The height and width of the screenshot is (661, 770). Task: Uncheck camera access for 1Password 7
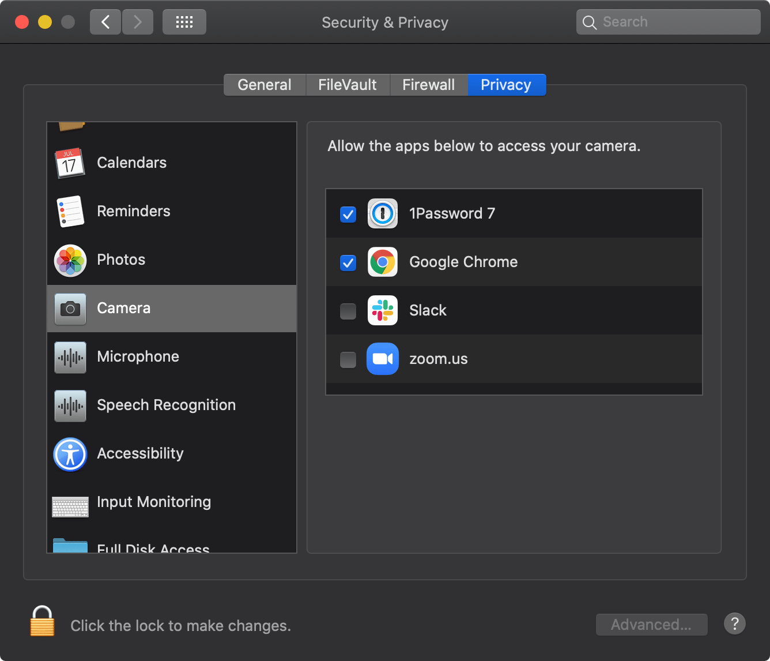click(x=348, y=214)
